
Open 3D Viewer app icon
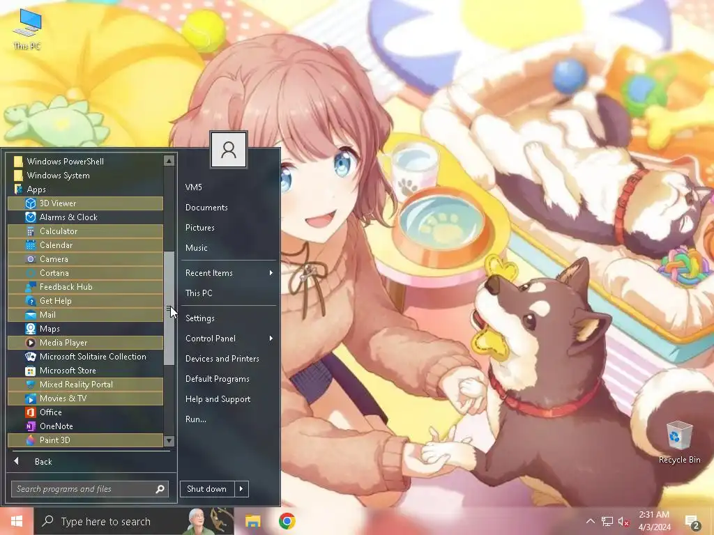pos(31,203)
